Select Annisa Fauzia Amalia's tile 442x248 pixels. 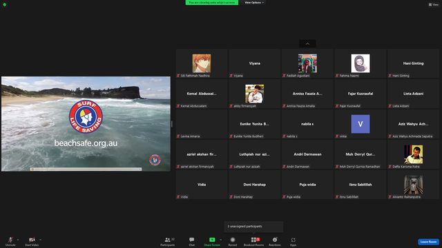tap(307, 94)
